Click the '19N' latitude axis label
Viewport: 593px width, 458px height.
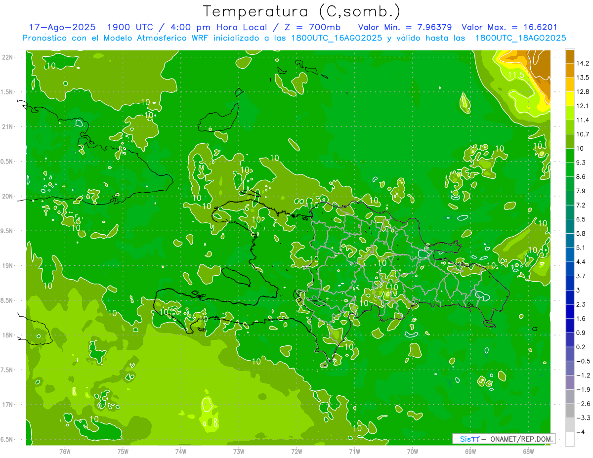click(x=8, y=266)
